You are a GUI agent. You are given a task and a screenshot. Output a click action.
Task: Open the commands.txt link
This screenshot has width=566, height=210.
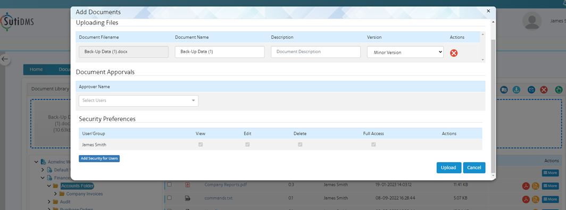219,198
